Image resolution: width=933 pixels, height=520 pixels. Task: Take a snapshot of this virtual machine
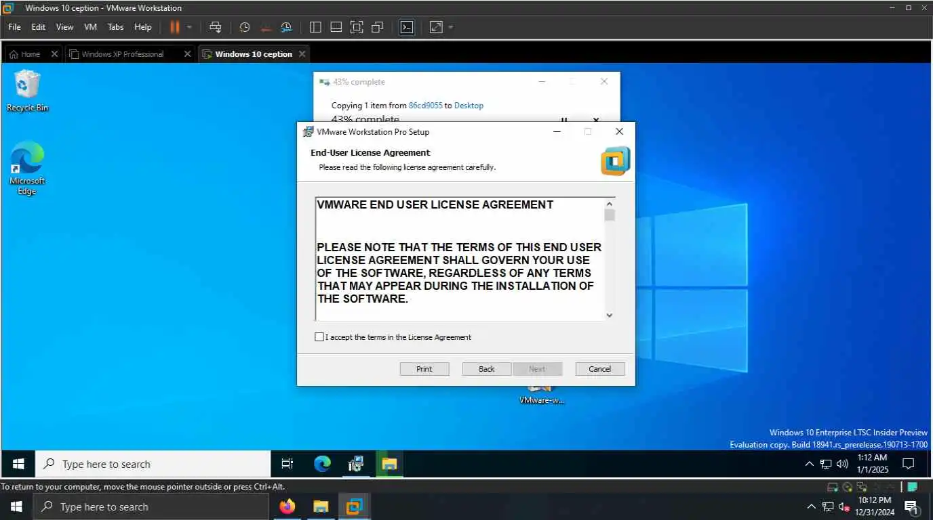point(245,27)
